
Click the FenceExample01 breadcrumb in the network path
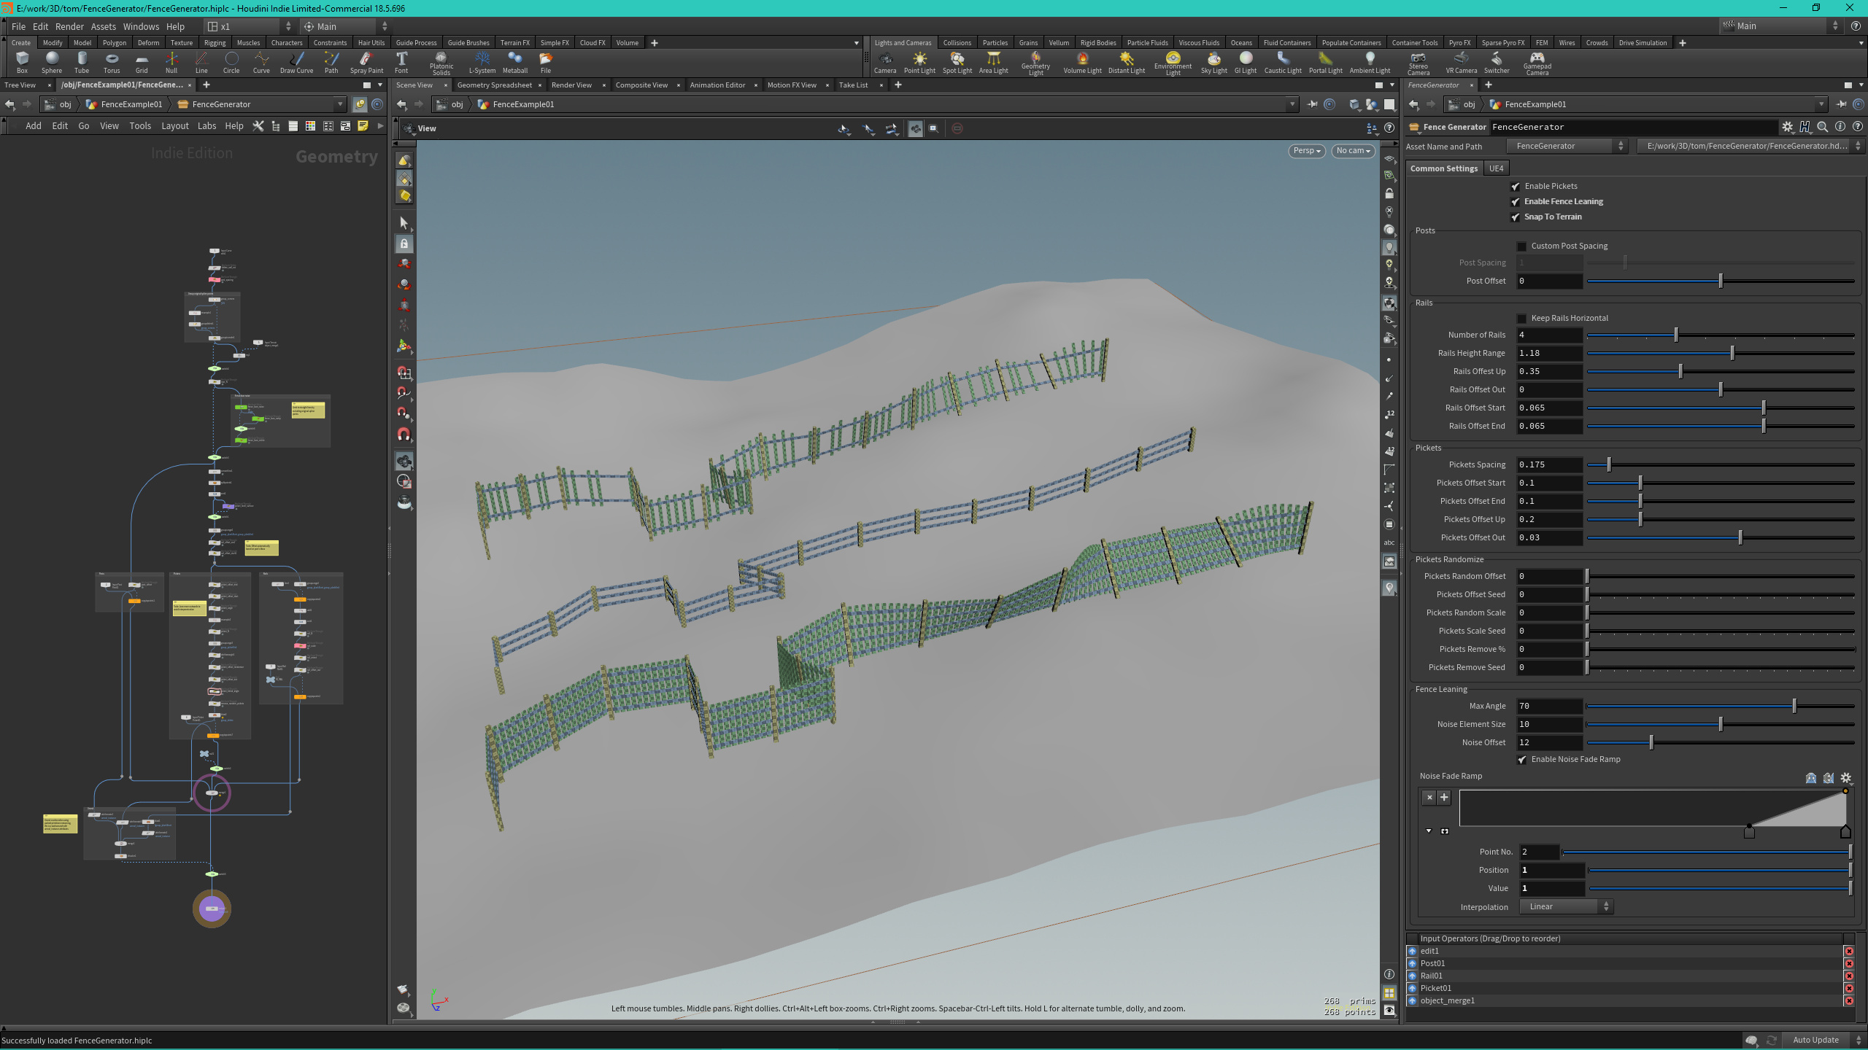(x=133, y=104)
